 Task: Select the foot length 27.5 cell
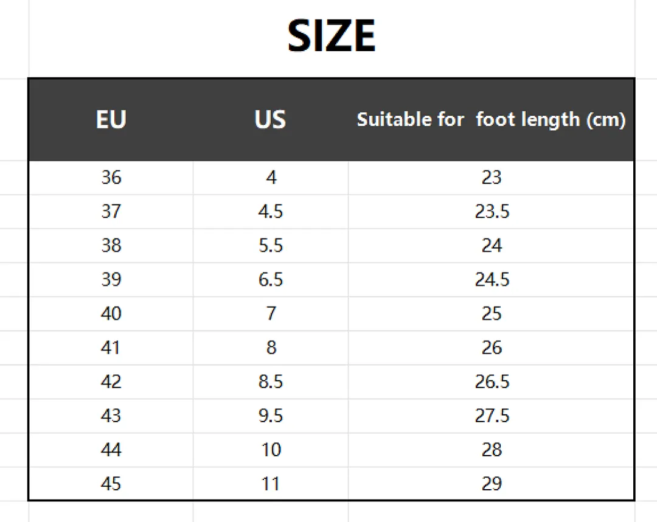tap(492, 416)
